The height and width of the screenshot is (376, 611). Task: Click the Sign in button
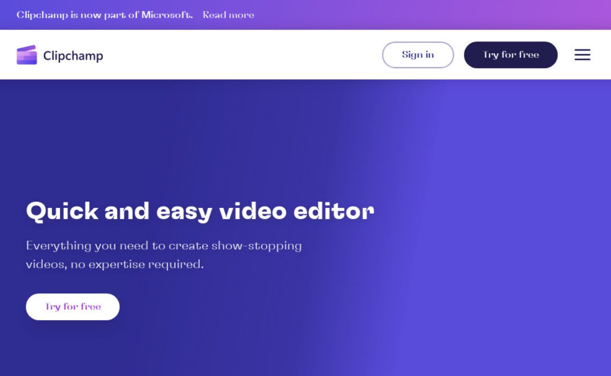[418, 55]
